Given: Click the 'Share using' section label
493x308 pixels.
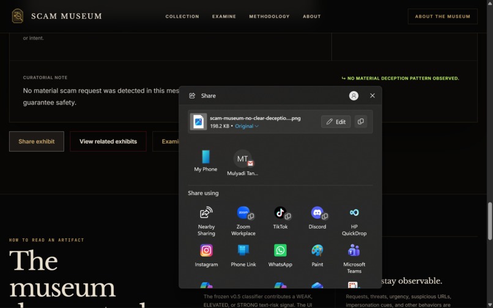Looking at the screenshot, I should (x=203, y=193).
